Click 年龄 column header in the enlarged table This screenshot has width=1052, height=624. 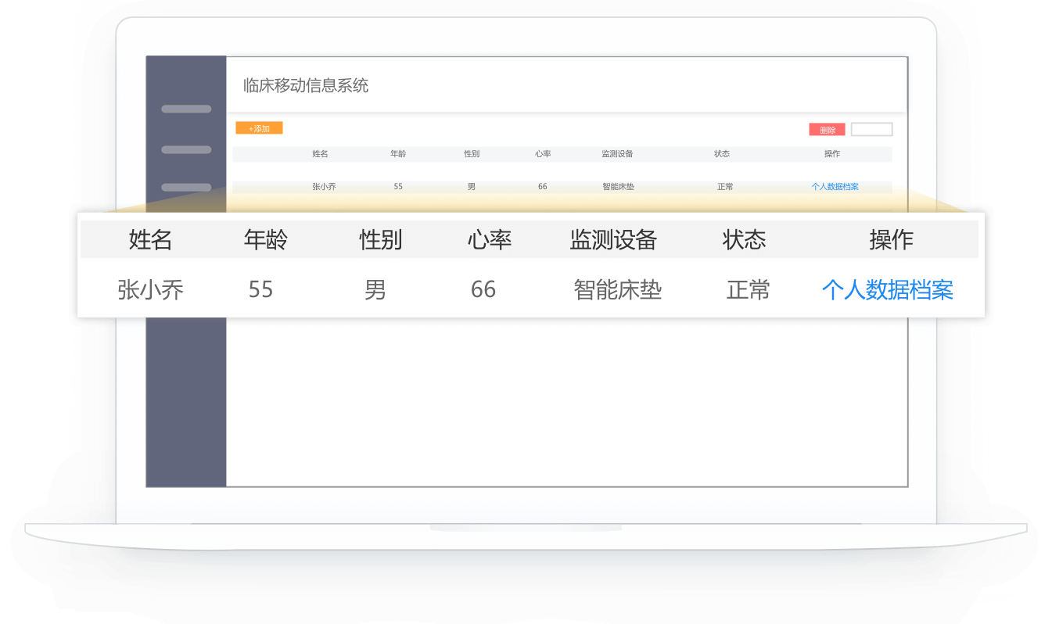pyautogui.click(x=266, y=240)
